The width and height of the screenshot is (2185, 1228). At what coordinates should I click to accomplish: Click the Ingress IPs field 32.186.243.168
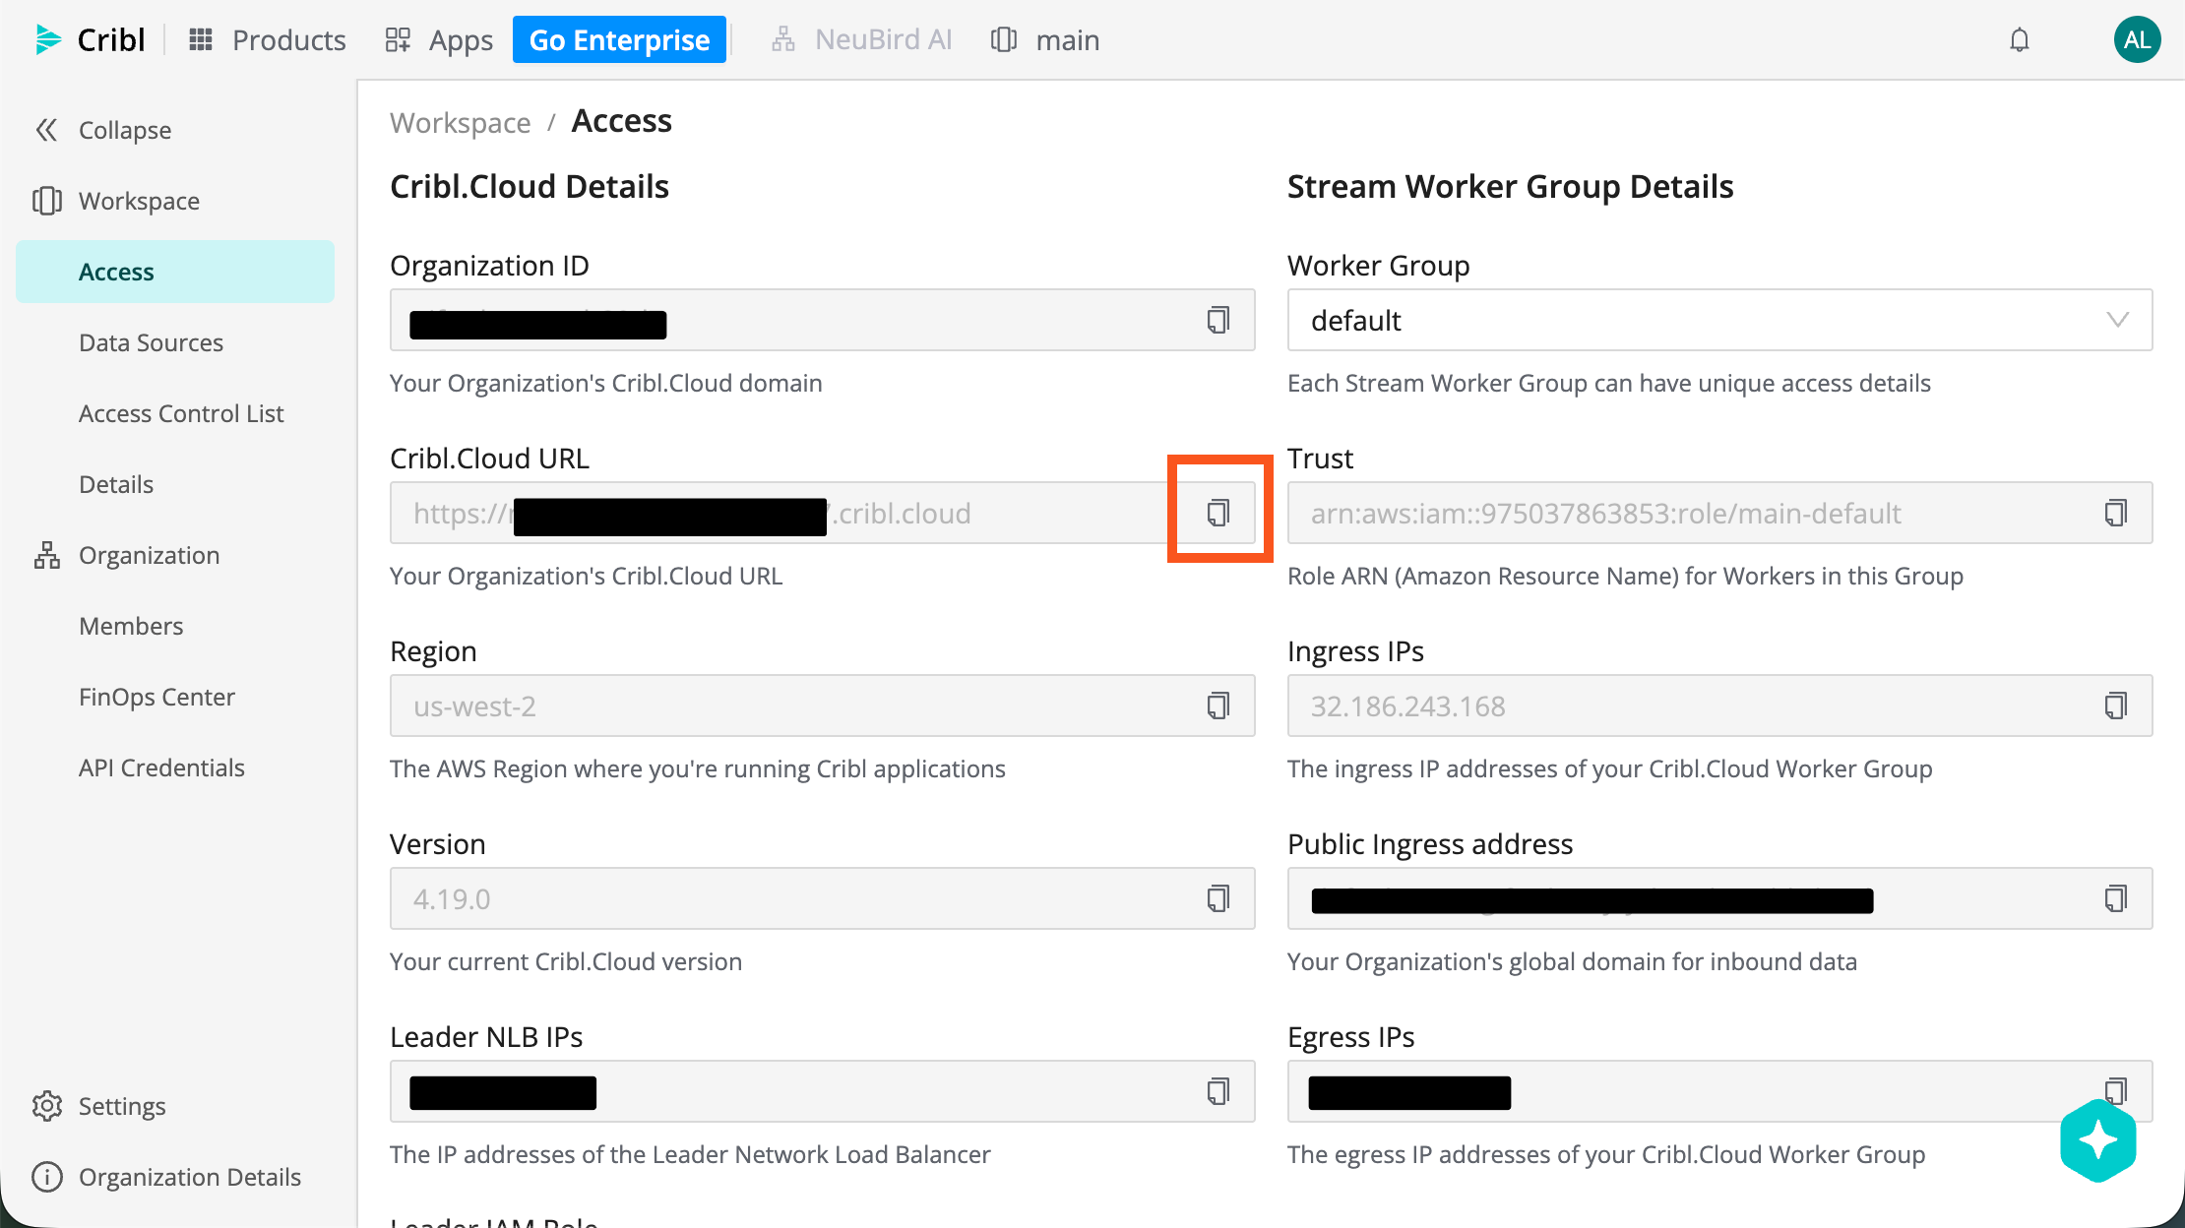(x=1719, y=706)
